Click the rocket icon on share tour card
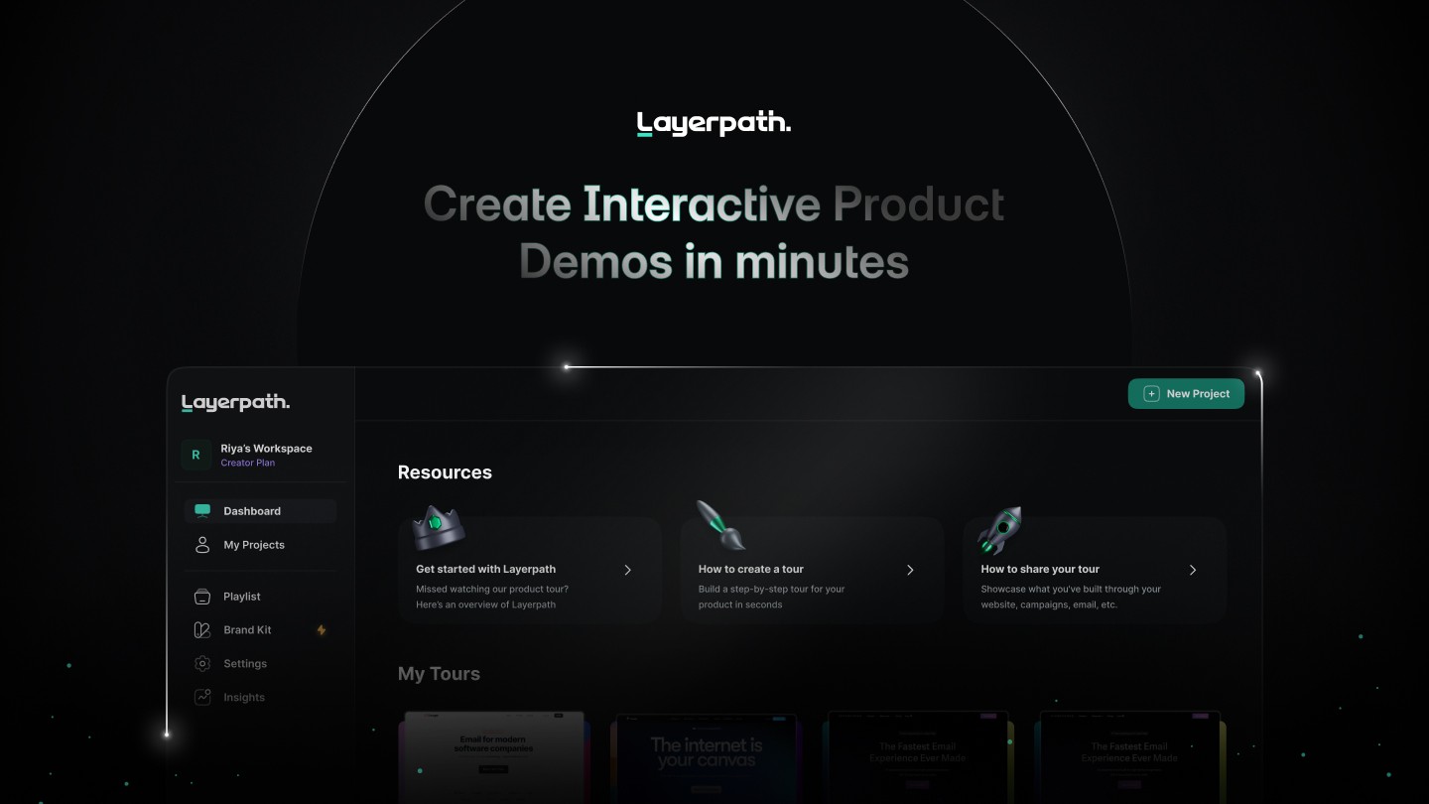This screenshot has width=1429, height=804. point(999,529)
